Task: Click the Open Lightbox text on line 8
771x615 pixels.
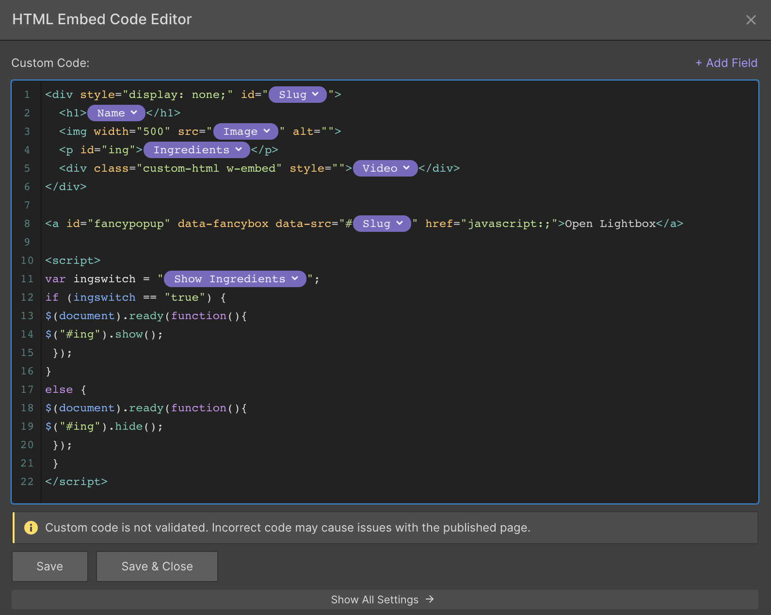Action: click(x=610, y=224)
